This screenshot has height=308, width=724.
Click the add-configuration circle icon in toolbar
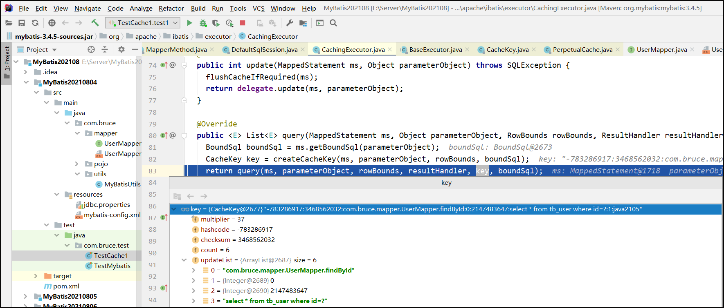click(52, 23)
